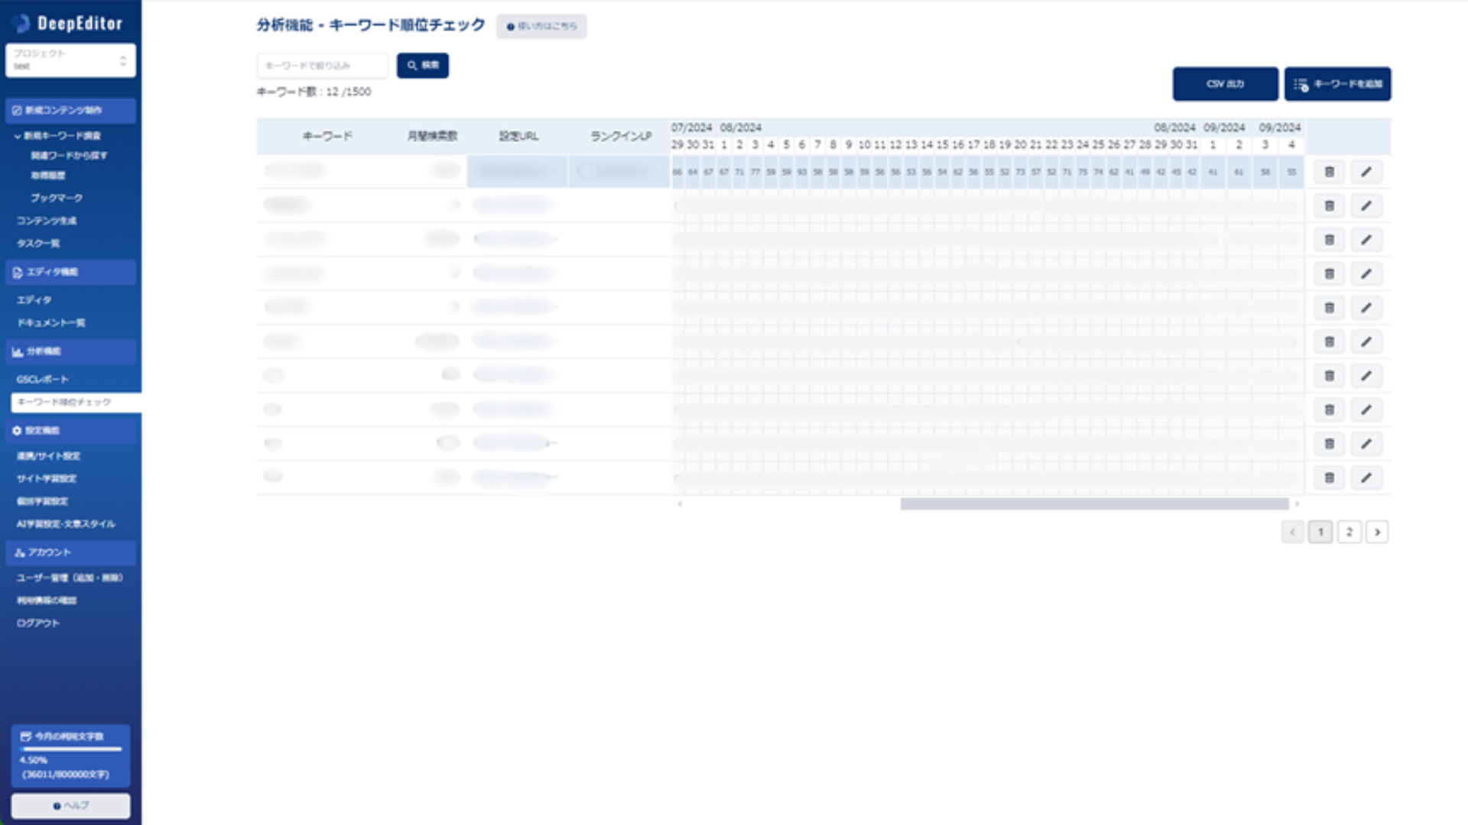Edit the eighth keyword row

point(1366,409)
